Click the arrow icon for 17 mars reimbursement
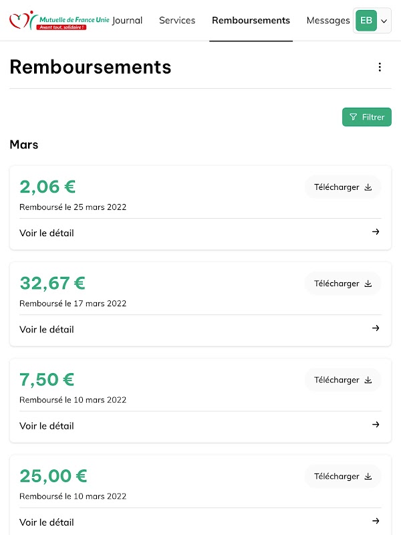401x535 pixels. (376, 328)
